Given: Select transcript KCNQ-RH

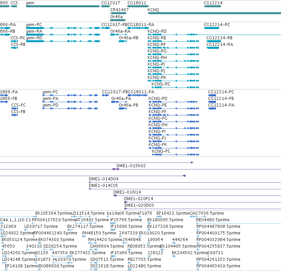Looking at the screenshot, I should tap(173, 61).
